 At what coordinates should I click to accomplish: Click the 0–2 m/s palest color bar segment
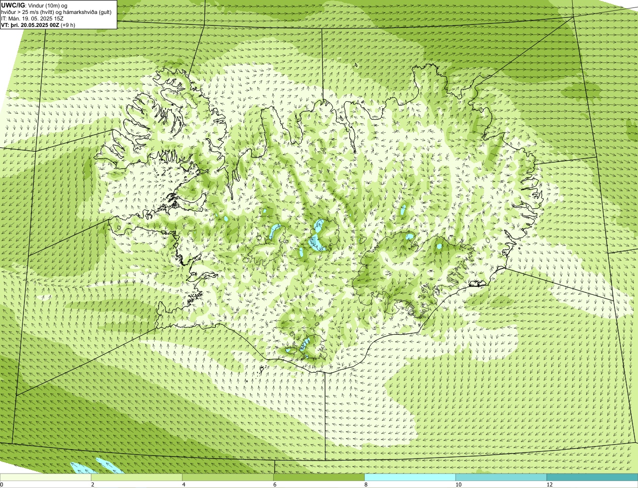46,477
